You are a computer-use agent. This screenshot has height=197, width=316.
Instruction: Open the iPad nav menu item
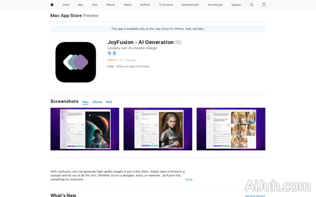pyautogui.click(x=95, y=5)
